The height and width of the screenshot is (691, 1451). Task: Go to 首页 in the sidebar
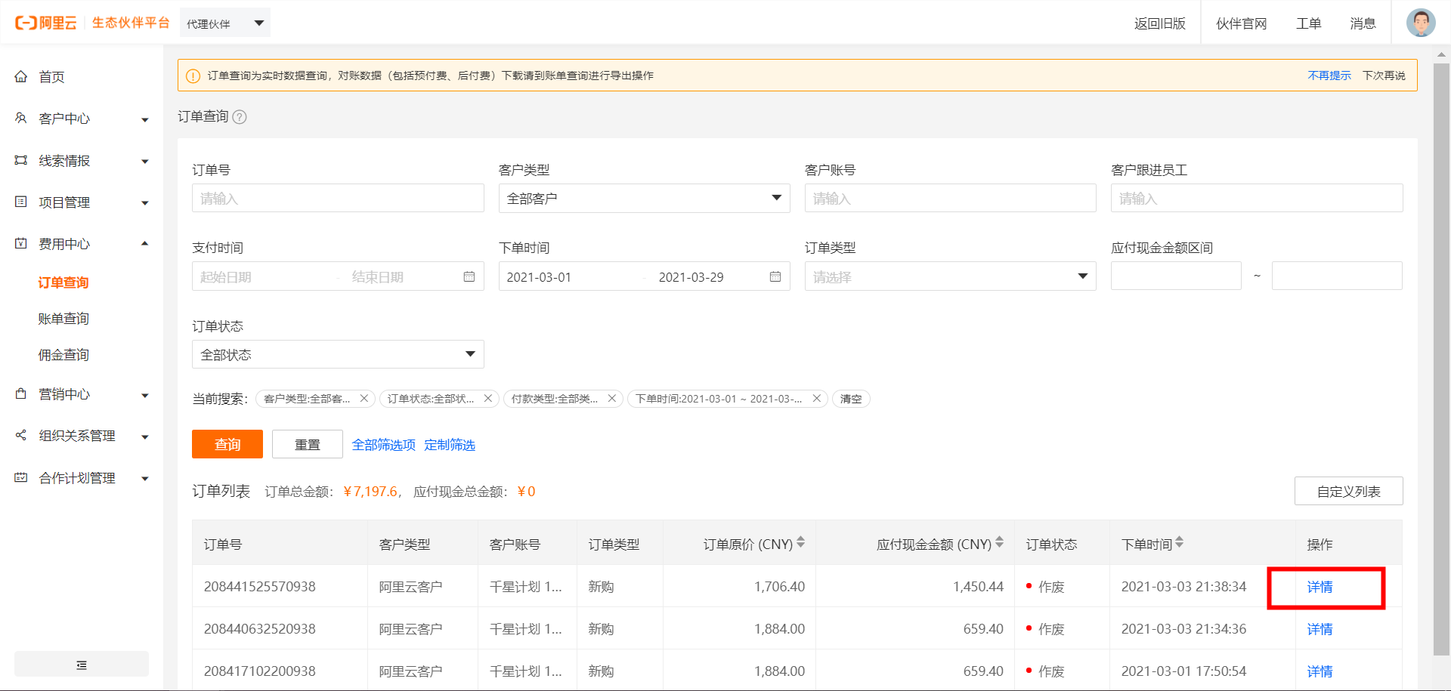pyautogui.click(x=51, y=77)
